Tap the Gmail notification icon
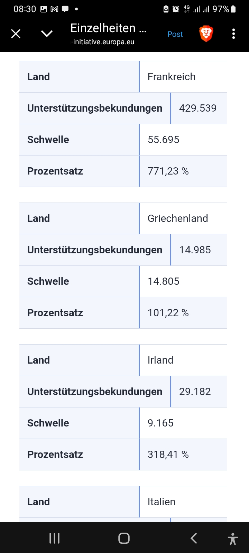The width and height of the screenshot is (249, 553). click(x=54, y=9)
